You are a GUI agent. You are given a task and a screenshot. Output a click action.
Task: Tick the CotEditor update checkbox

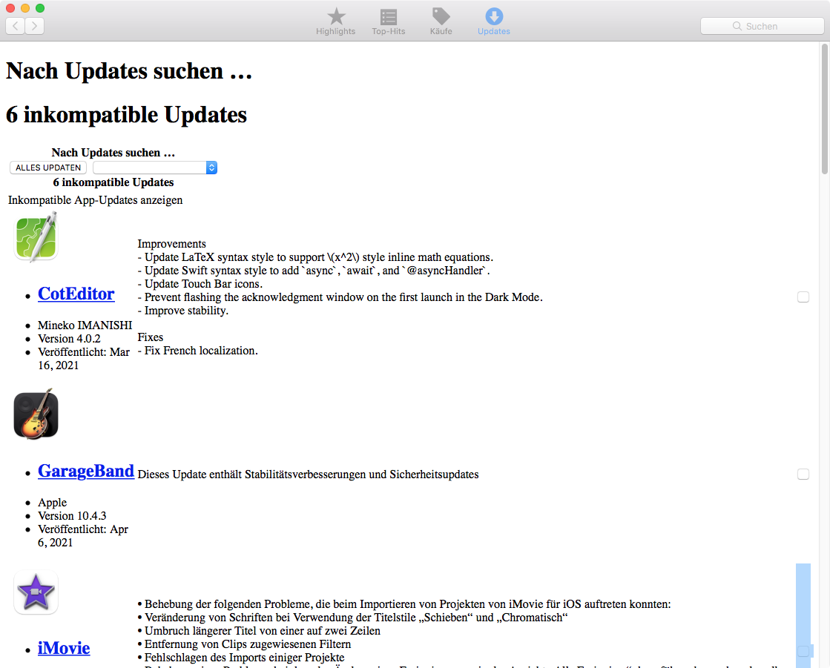click(x=803, y=297)
